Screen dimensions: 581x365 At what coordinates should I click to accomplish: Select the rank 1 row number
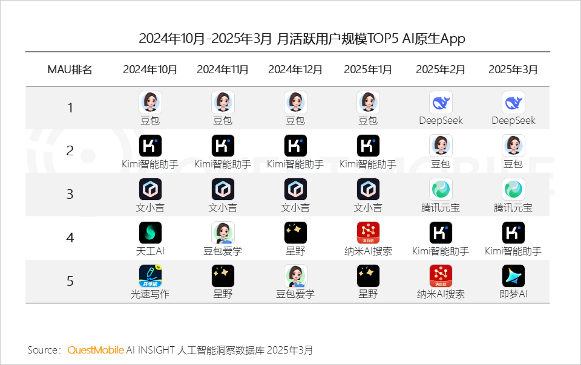click(x=70, y=108)
